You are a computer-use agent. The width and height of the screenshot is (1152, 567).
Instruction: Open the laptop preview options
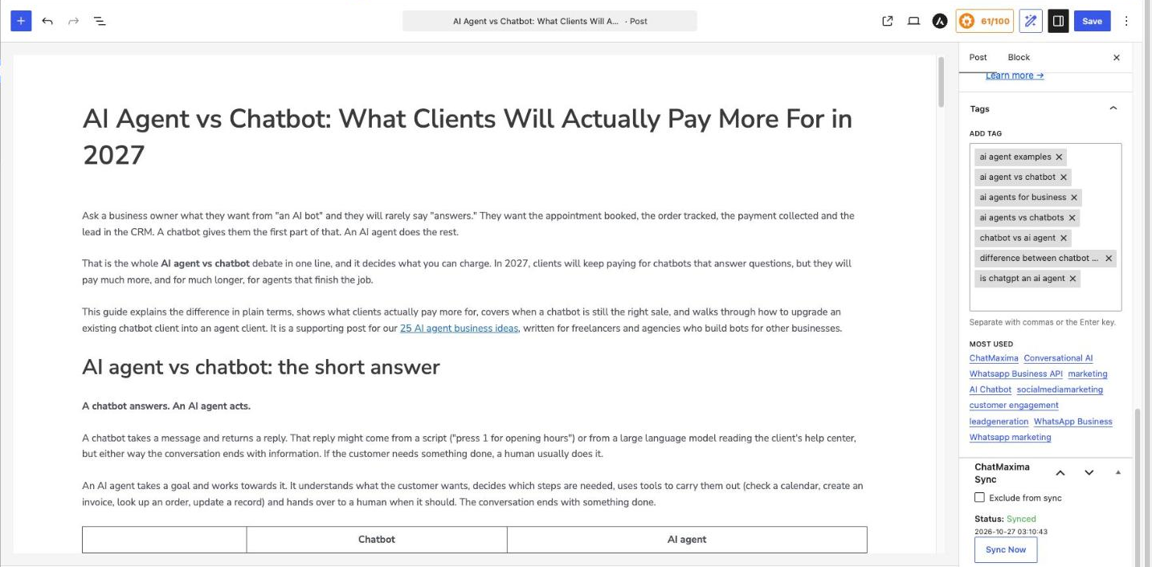click(x=913, y=21)
